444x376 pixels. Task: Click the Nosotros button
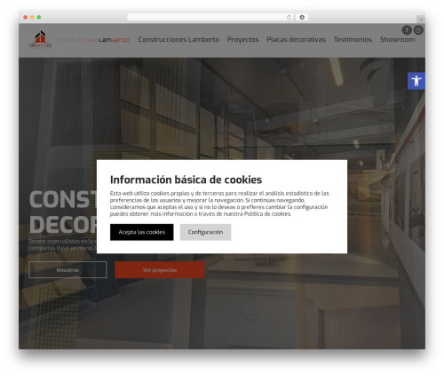[67, 270]
